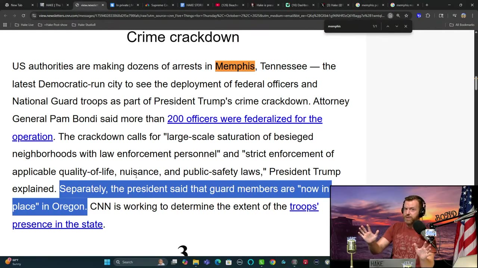Open the All Bookmarks folder

click(x=462, y=25)
